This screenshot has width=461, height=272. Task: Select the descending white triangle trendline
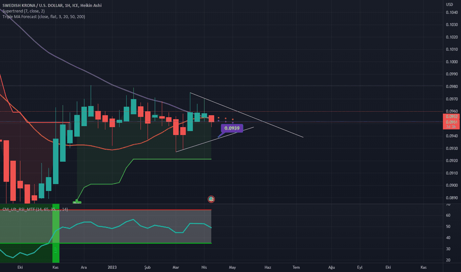pos(246,115)
